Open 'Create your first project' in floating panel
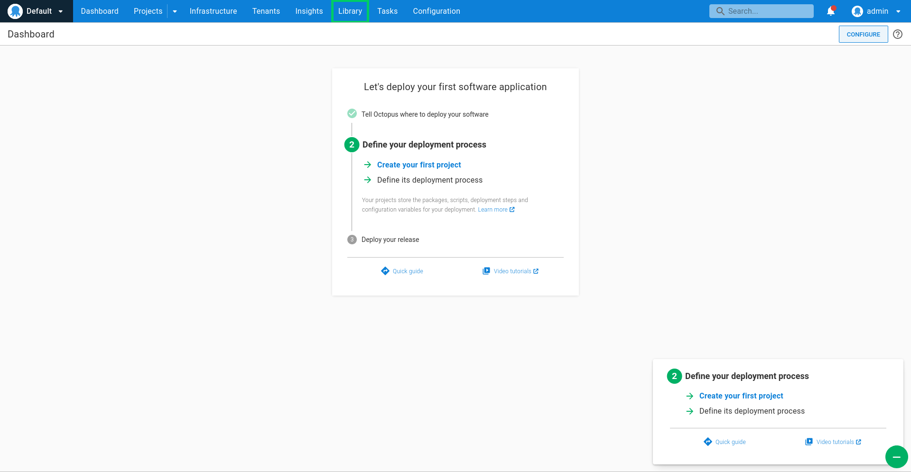 pos(741,396)
